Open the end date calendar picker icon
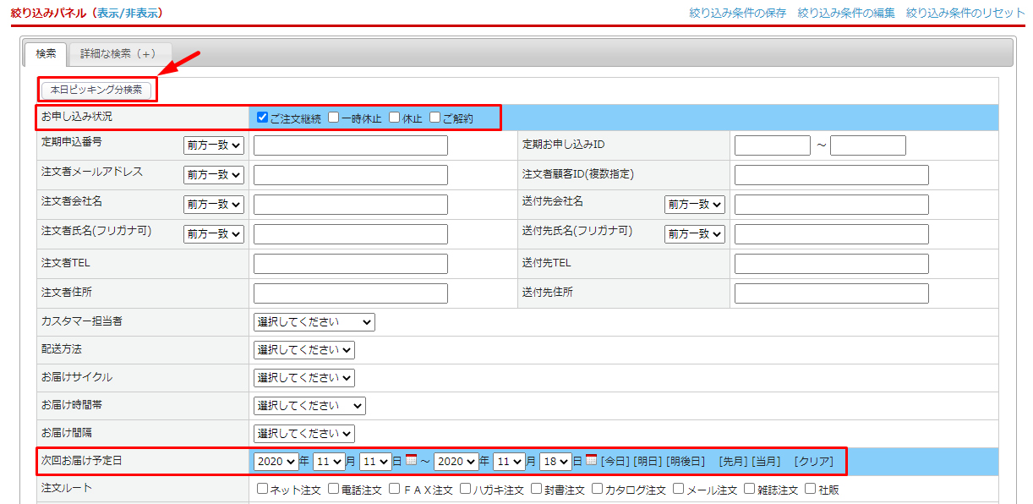Viewport: 1033px width, 504px height. click(591, 460)
